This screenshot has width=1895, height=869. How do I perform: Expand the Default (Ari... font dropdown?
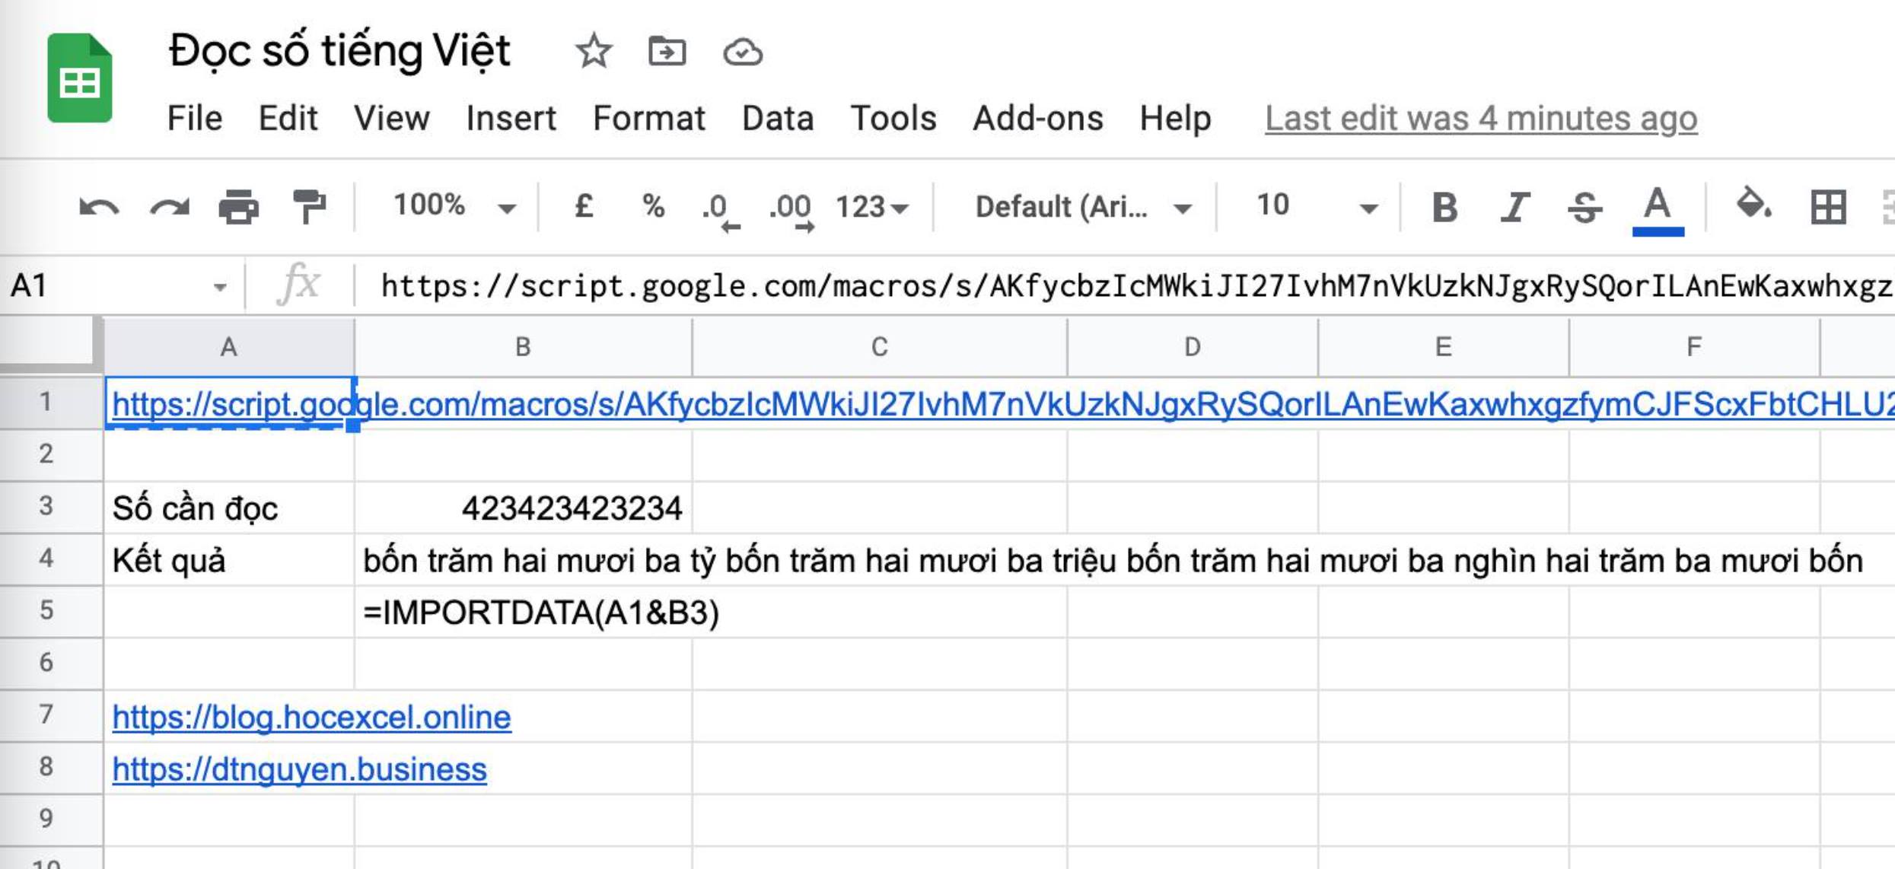click(x=1082, y=207)
